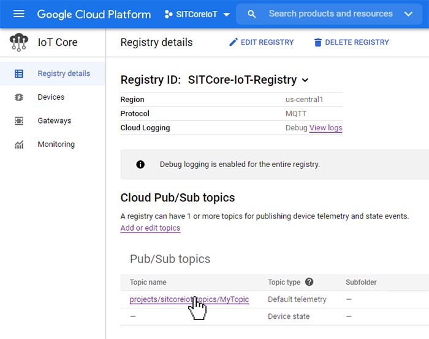
Task: Click the DELETE REGISTRY button
Action: (351, 42)
